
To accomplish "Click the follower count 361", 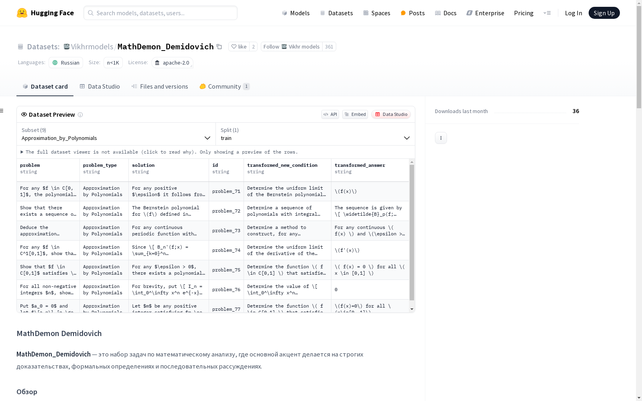I will click(x=329, y=47).
